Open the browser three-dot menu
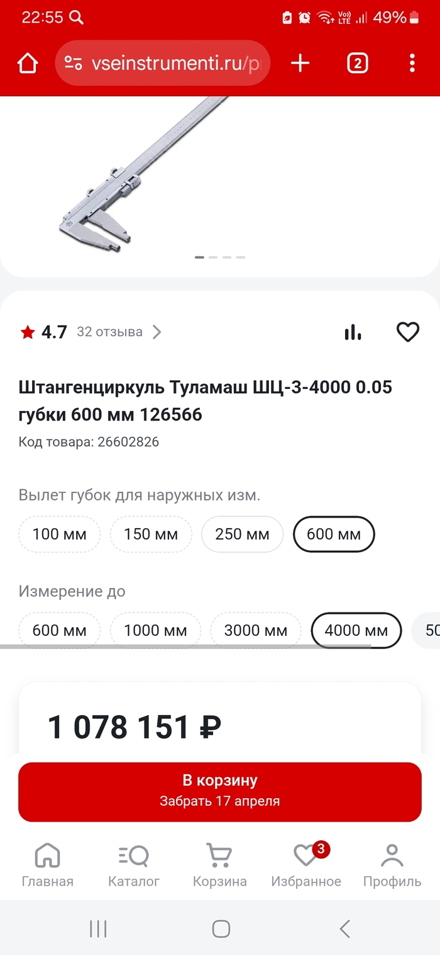This screenshot has width=440, height=955. (x=412, y=63)
